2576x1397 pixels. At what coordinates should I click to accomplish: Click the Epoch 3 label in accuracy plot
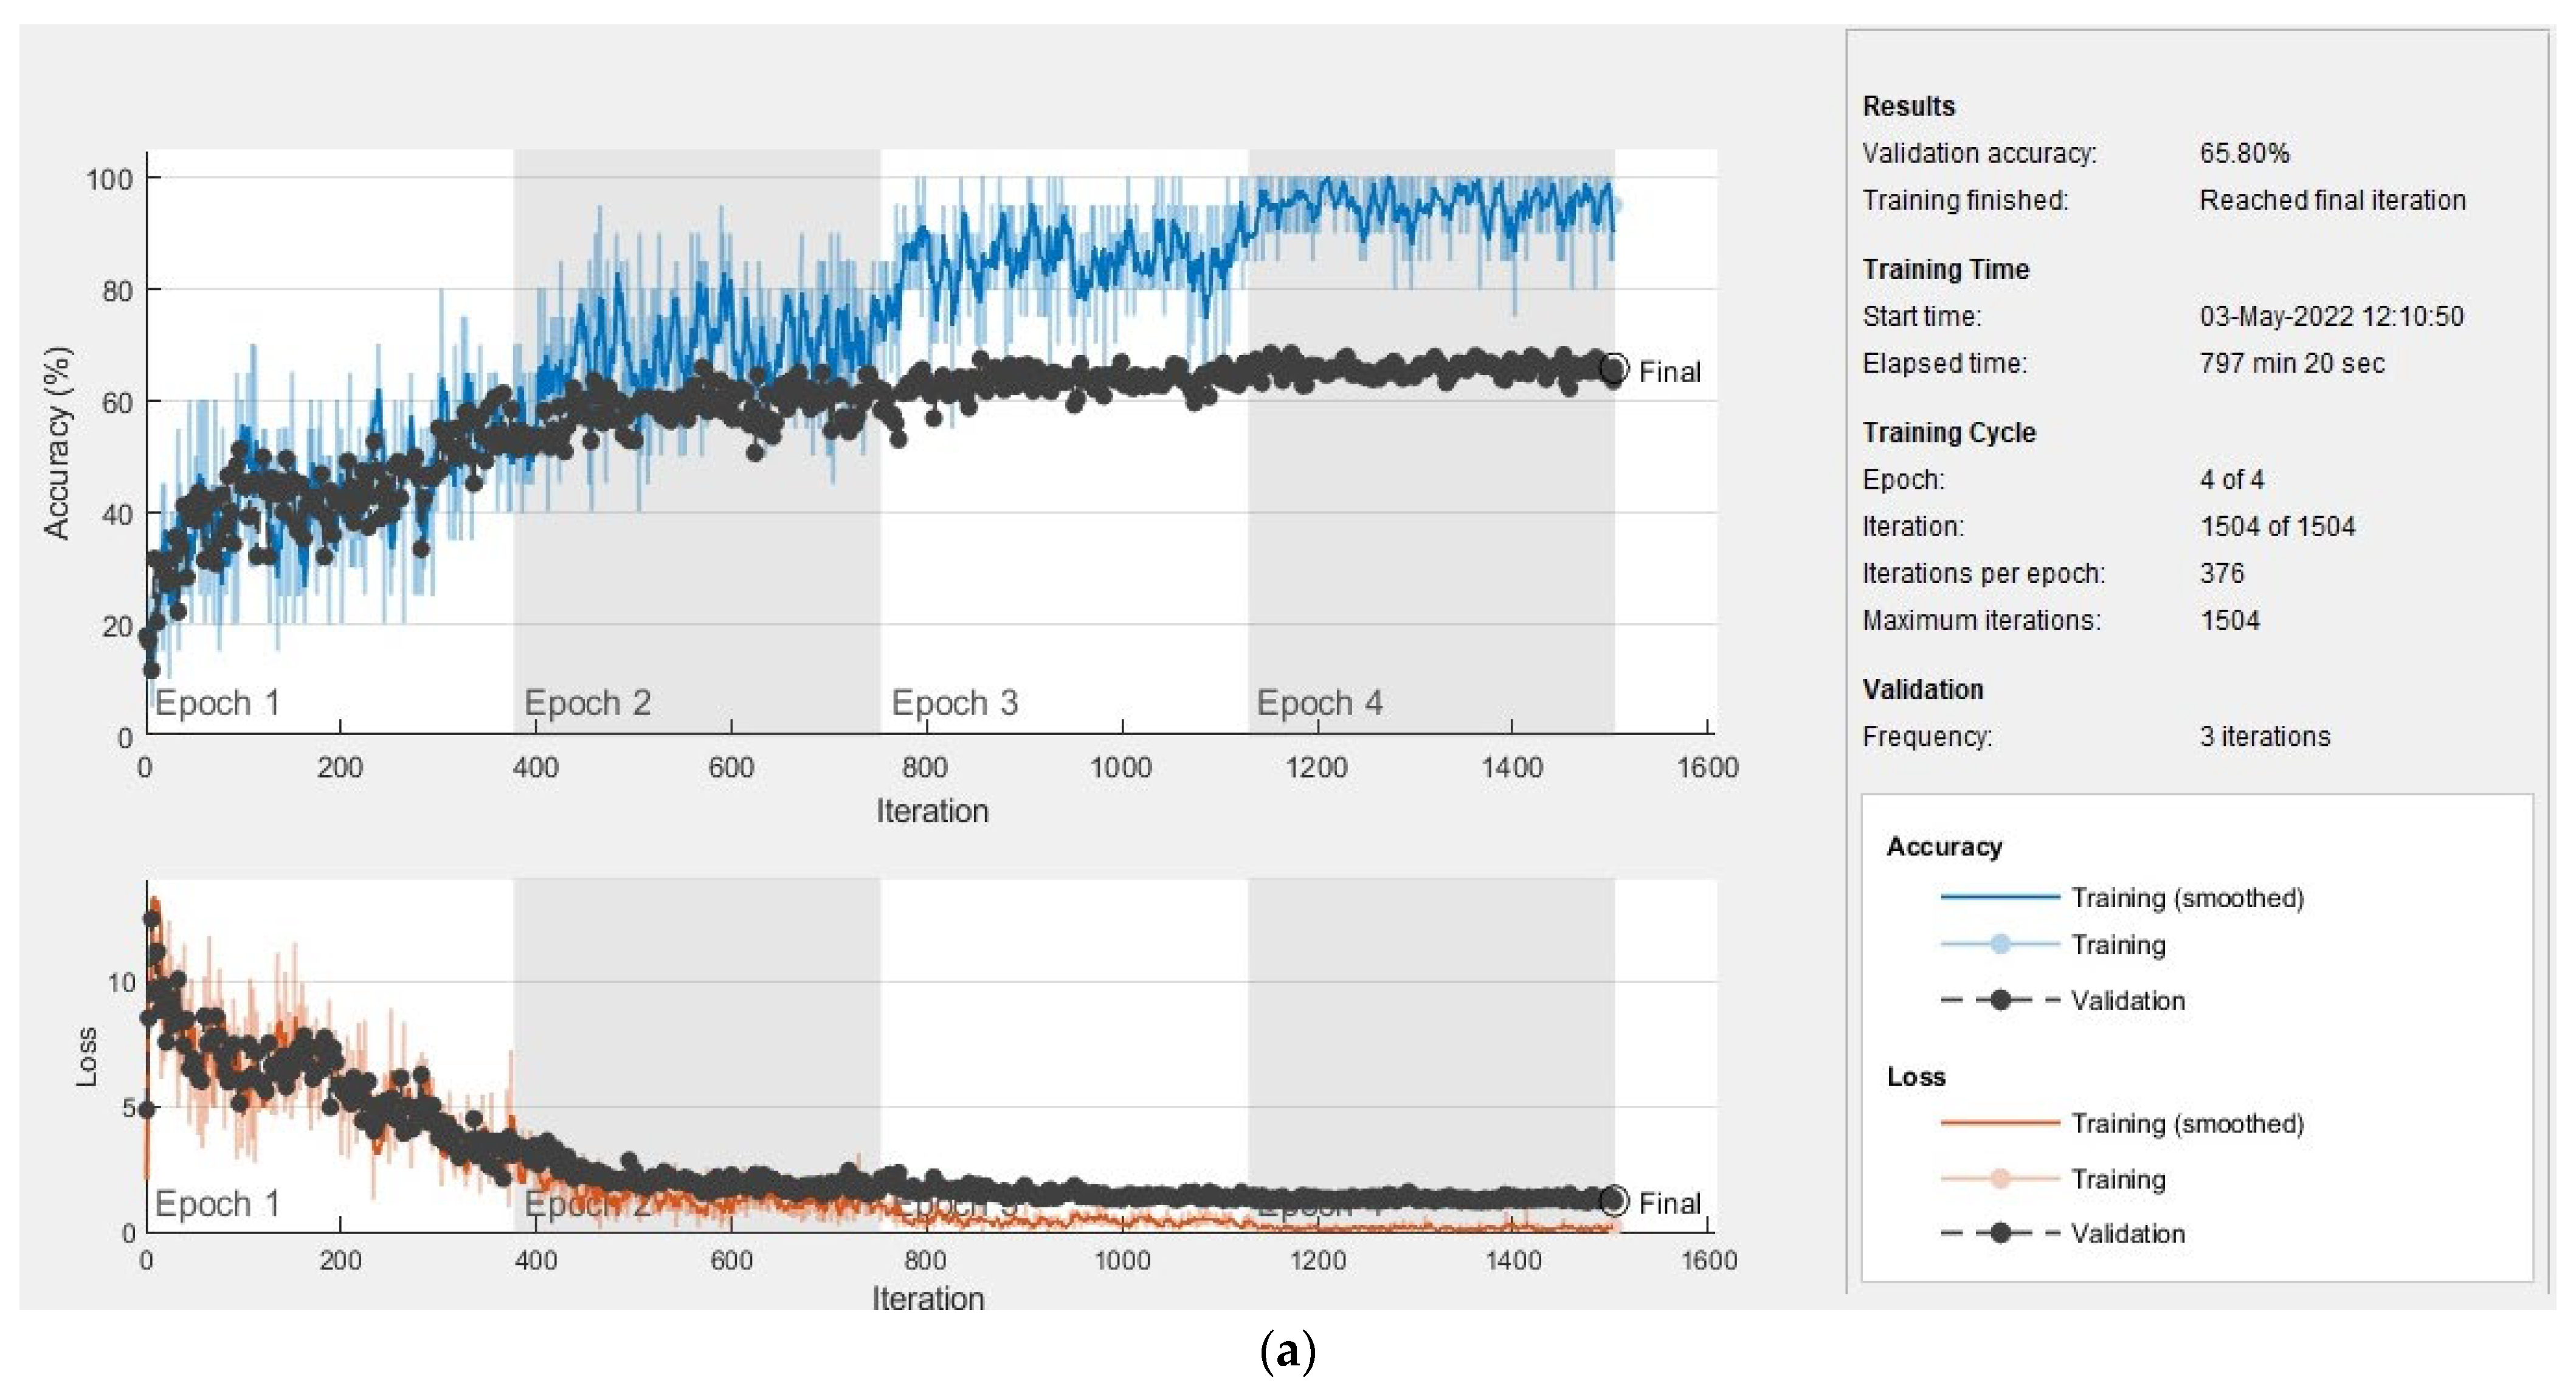954,703
